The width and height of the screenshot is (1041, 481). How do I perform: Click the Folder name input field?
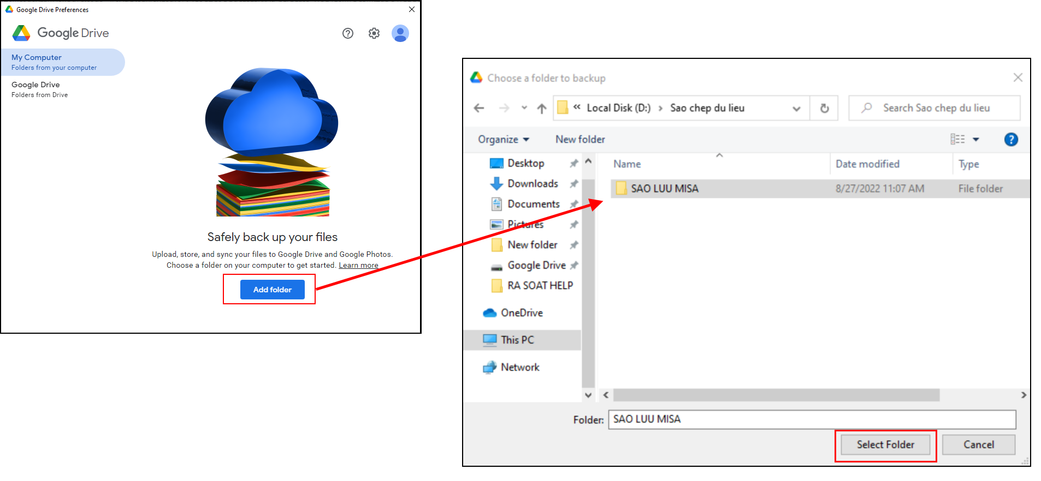(812, 419)
